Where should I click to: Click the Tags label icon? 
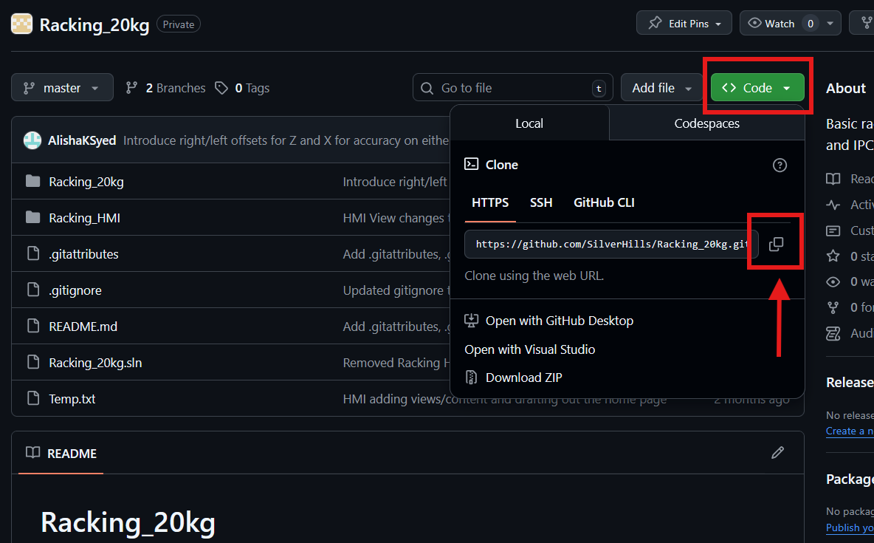tap(221, 88)
